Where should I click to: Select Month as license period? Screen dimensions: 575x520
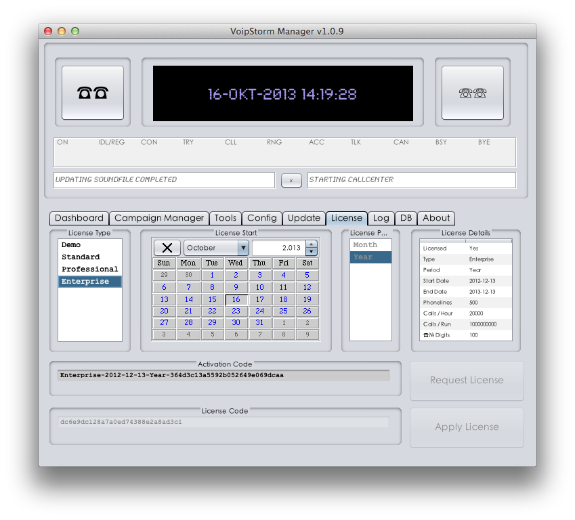365,245
